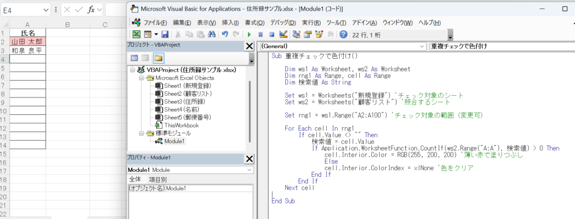Collapse the Microsoft Excel Objects folder

coord(141,78)
